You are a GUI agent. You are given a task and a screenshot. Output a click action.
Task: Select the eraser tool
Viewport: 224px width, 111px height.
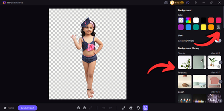point(131,108)
